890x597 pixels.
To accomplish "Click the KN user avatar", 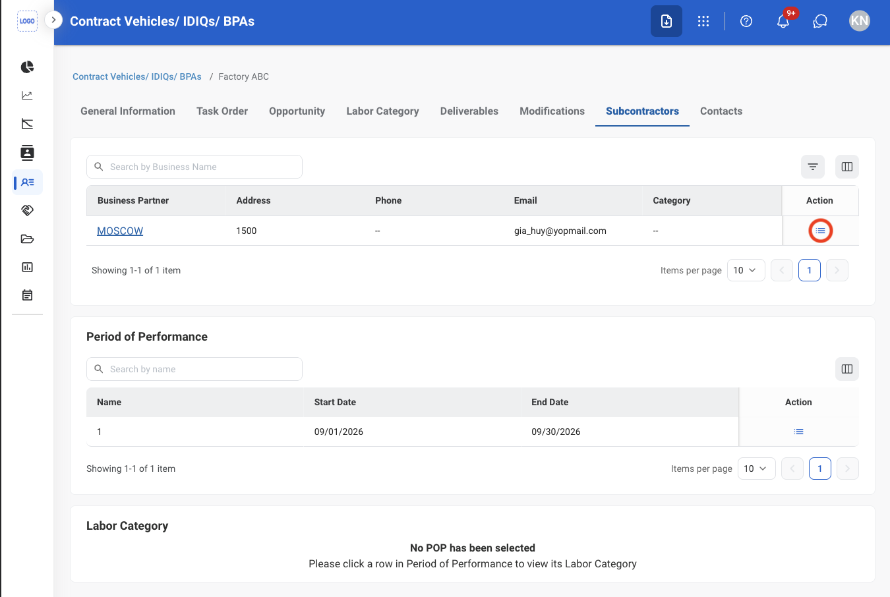I will click(860, 21).
